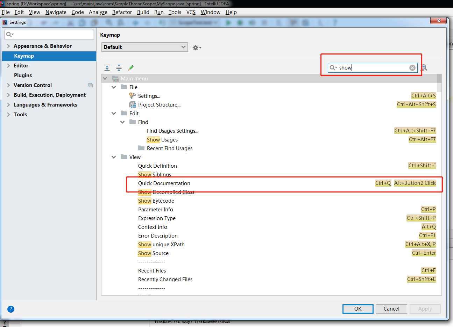Collapse the Find subgroup chevron
This screenshot has width=453, height=327.
click(122, 122)
